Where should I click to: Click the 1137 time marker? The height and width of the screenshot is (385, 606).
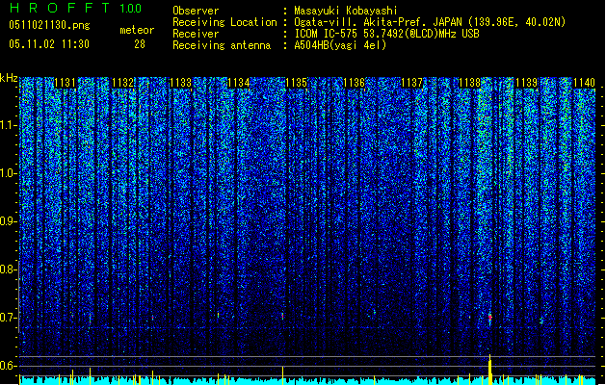pos(412,83)
